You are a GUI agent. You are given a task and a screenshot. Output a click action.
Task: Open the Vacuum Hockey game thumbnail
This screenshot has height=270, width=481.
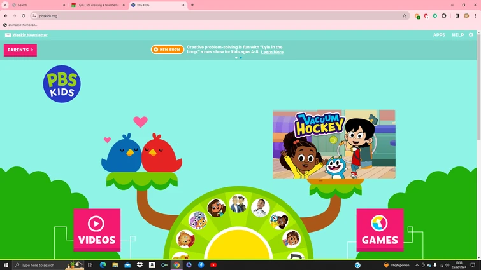point(334,144)
